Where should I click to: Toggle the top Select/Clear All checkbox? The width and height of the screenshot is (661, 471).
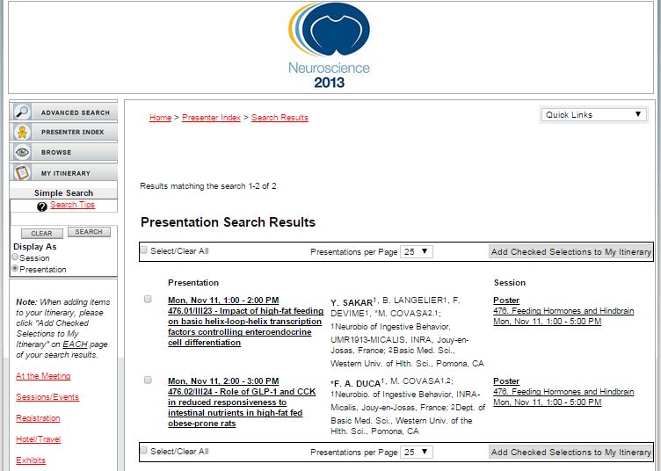(x=144, y=250)
